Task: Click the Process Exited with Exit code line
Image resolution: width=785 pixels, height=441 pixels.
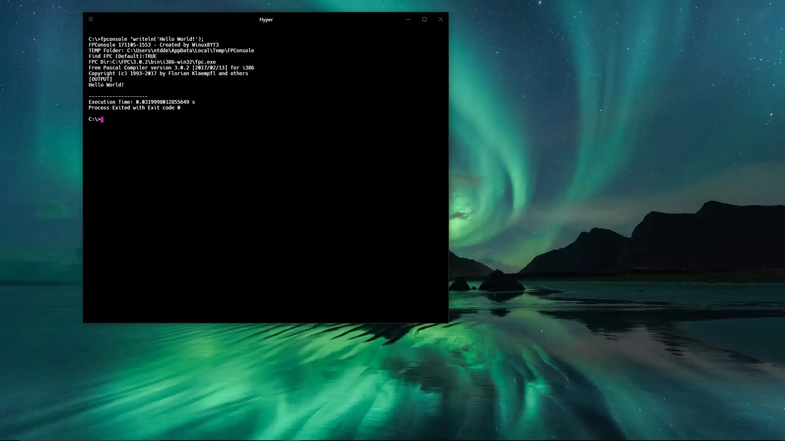Action: coord(135,108)
